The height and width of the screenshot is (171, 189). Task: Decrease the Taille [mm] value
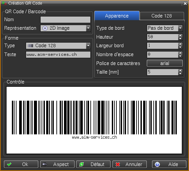(180, 74)
